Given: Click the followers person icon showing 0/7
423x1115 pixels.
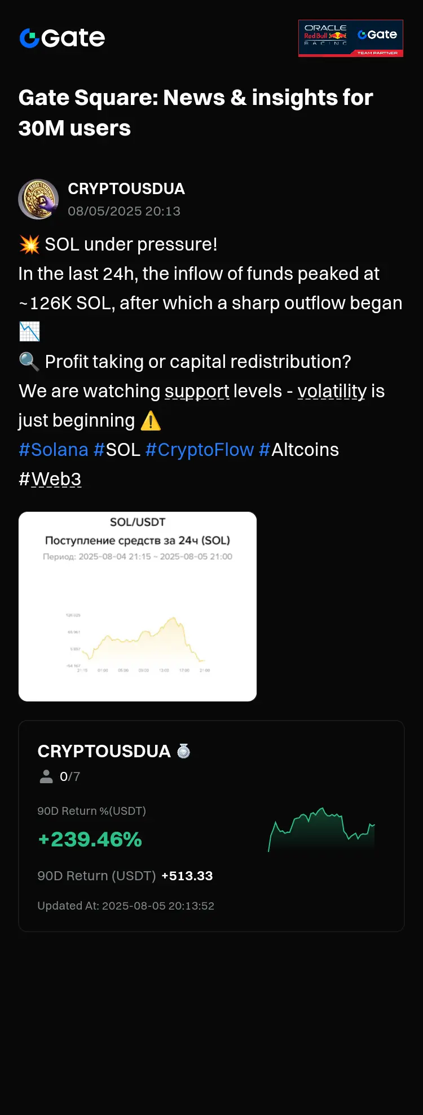Looking at the screenshot, I should (x=46, y=777).
